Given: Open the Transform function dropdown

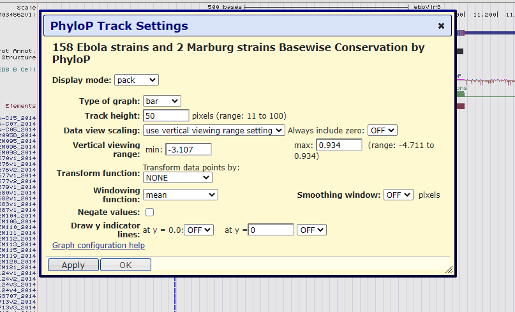Looking at the screenshot, I should 177,177.
